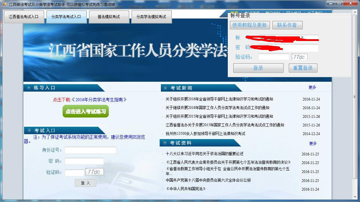Screen dimensions: 360x202
Task: Click green 点击进入考试练习 button
Action: (x=86, y=111)
